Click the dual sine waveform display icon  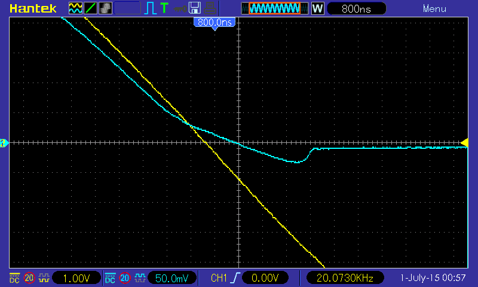point(75,8)
